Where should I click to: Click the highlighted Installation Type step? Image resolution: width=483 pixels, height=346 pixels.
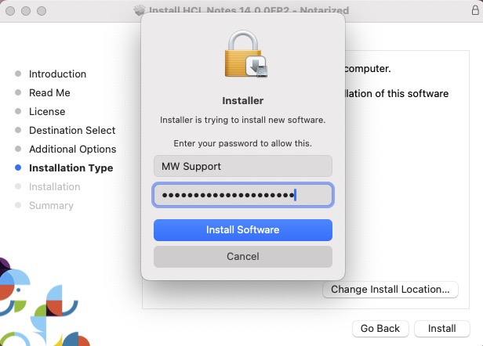point(71,168)
